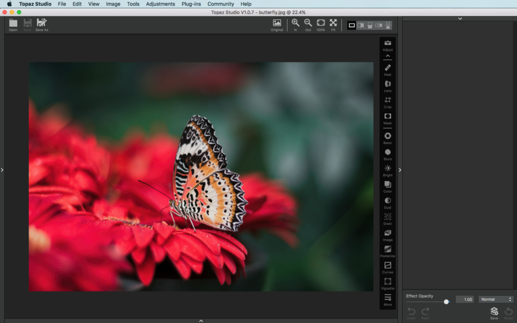Add a Basic adjustment

coord(388,138)
